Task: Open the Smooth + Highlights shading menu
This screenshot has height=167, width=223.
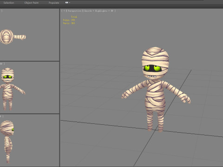Action: pyautogui.click(x=99, y=11)
